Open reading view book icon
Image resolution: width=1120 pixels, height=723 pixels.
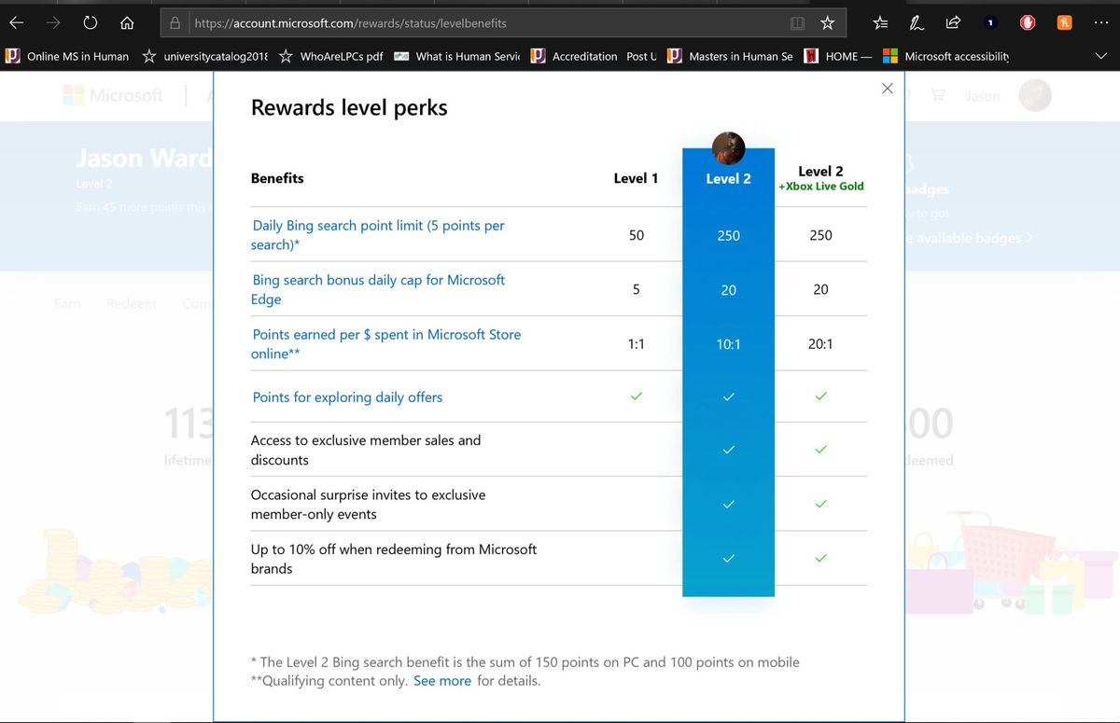[797, 22]
